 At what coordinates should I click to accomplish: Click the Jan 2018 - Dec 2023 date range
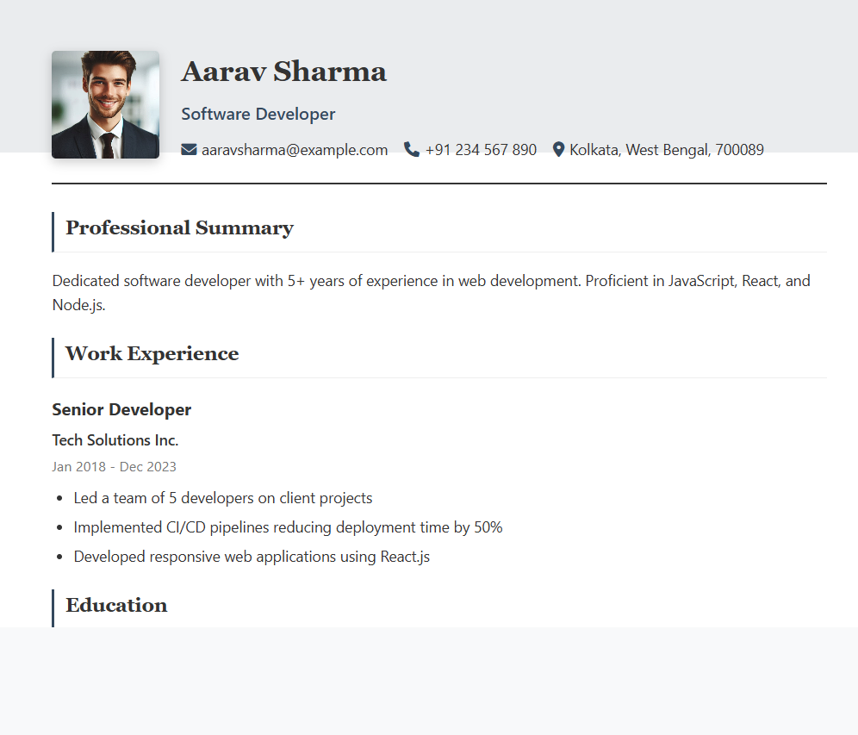[x=114, y=467]
